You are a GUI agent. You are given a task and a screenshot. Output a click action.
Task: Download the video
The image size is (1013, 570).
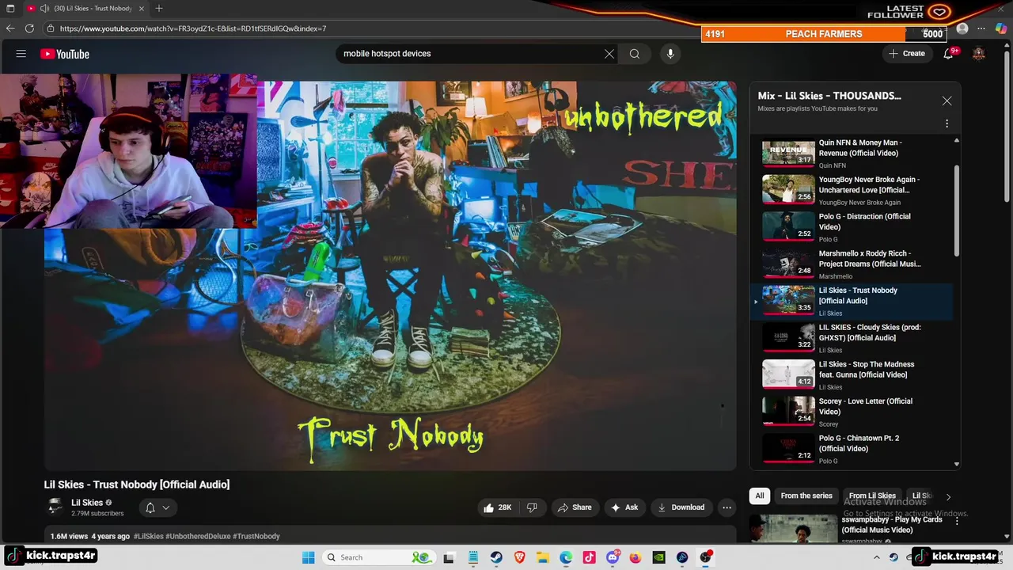coord(681,507)
